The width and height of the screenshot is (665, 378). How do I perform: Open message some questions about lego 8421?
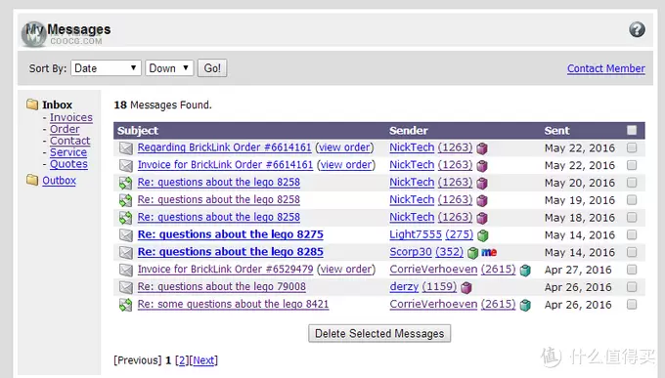click(x=233, y=304)
